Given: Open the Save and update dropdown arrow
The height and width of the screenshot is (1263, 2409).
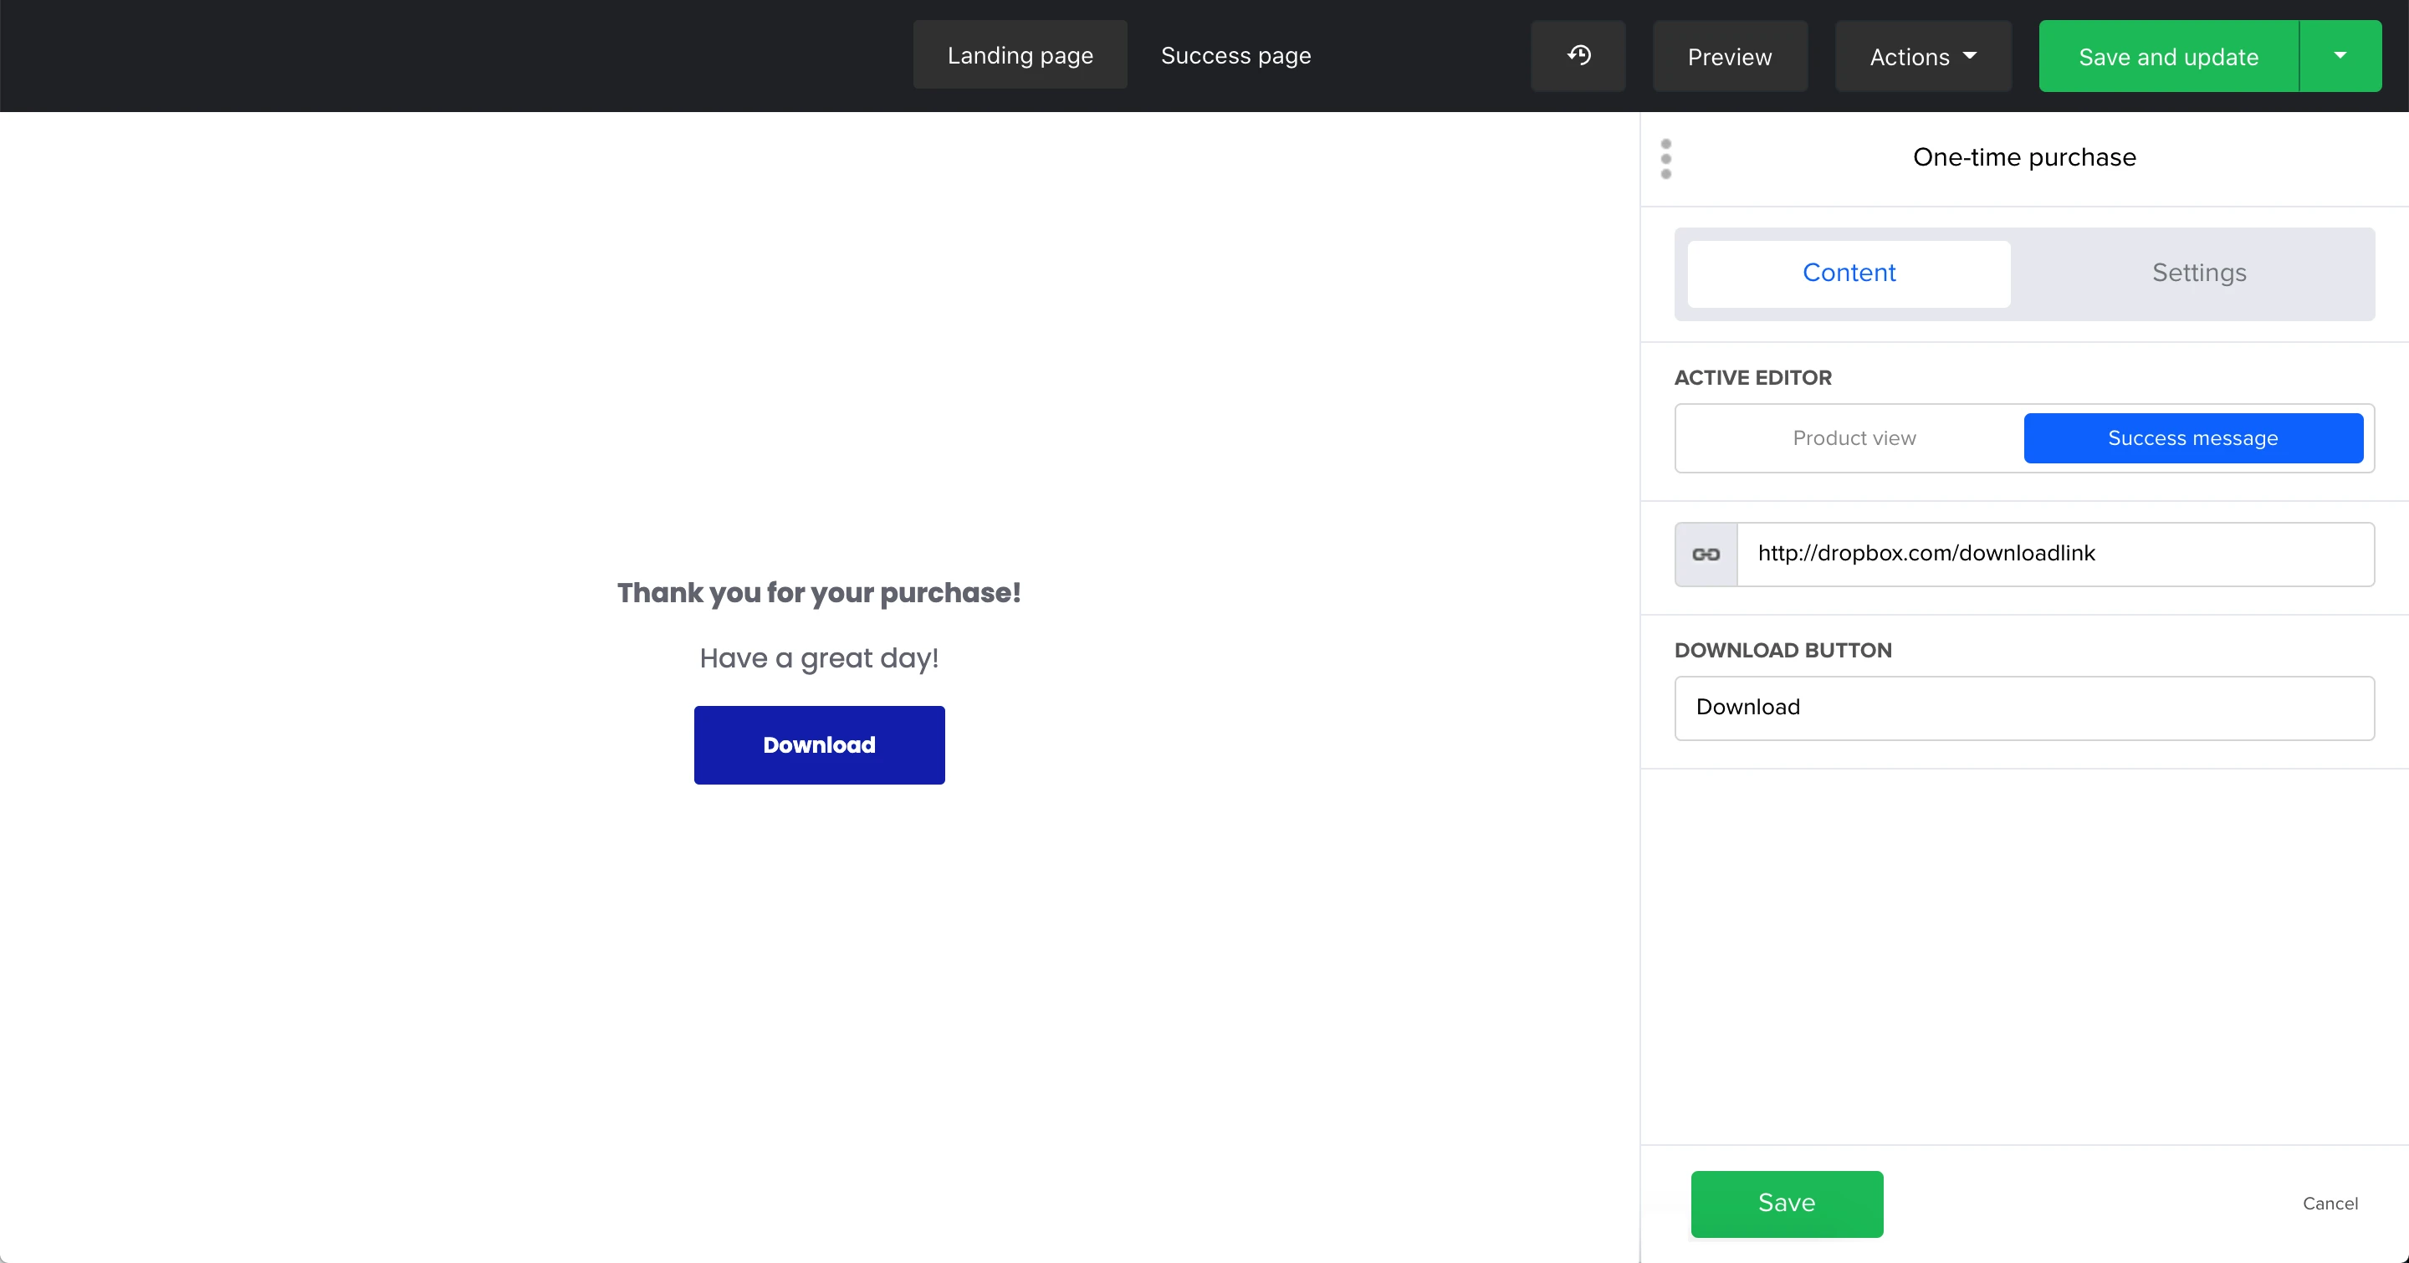Looking at the screenshot, I should point(2340,56).
